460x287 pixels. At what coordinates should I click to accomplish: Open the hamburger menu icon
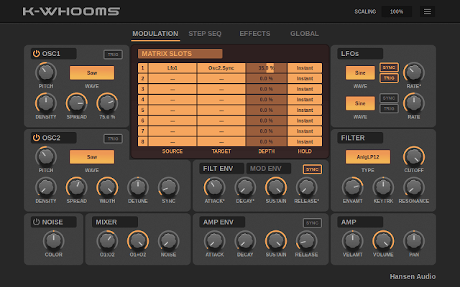(x=427, y=11)
